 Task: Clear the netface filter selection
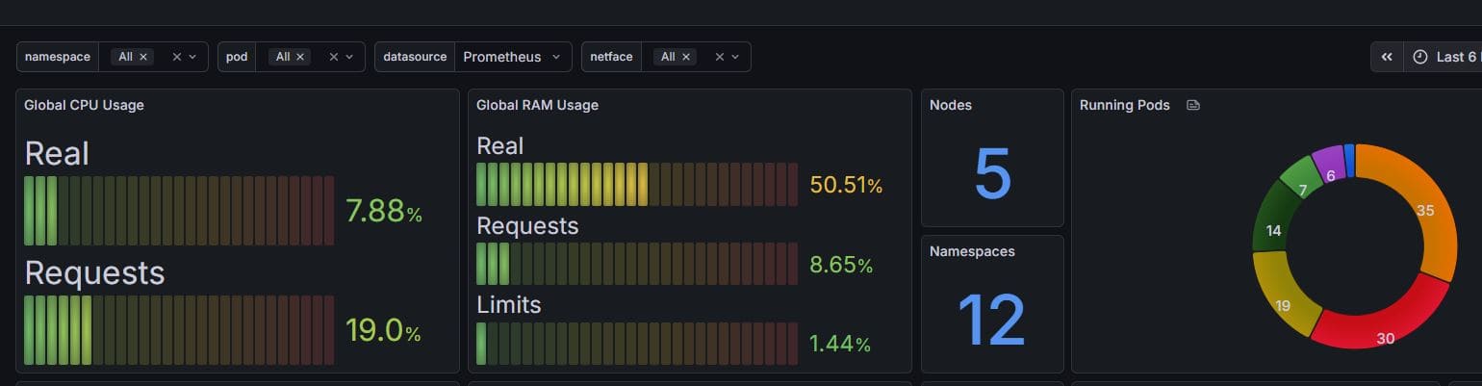[x=720, y=57]
